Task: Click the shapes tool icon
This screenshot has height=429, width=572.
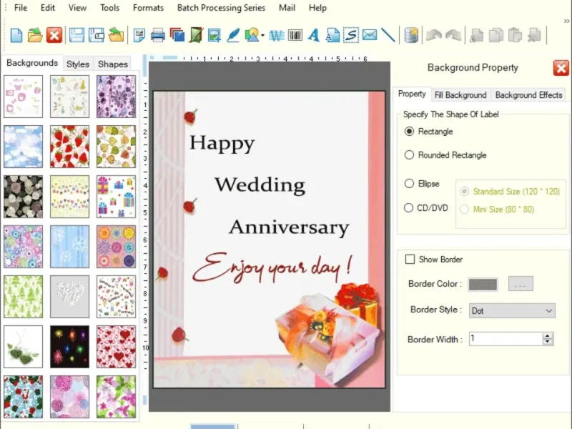Action: coord(252,35)
